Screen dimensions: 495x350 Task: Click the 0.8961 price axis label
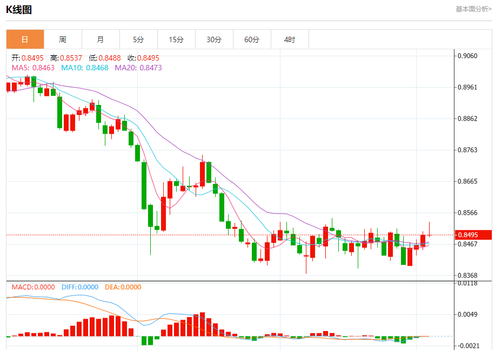[467, 87]
